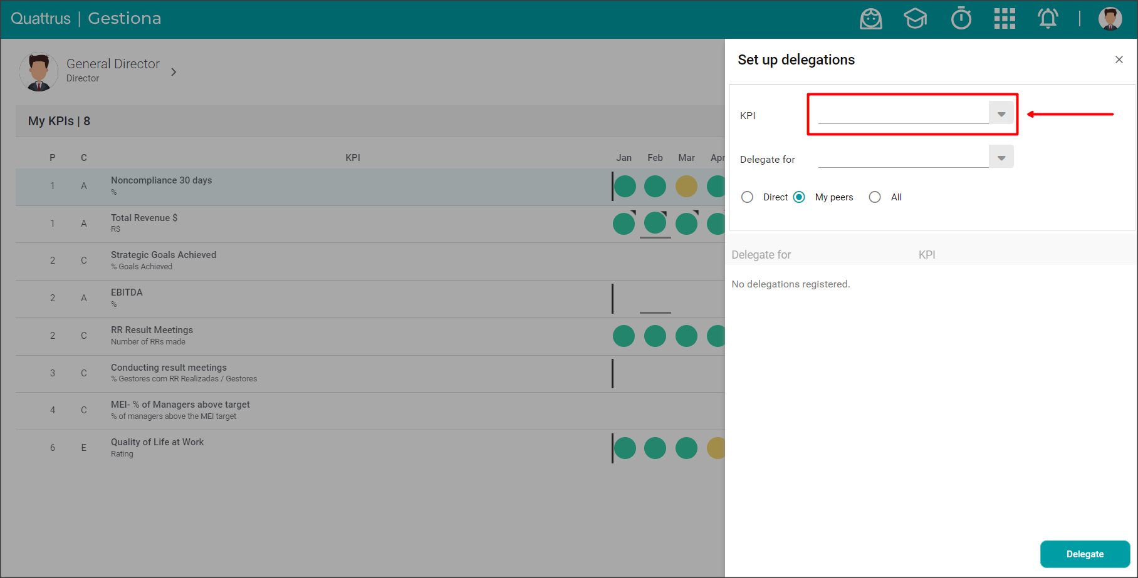This screenshot has width=1138, height=578.
Task: Open the apps grid menu icon
Action: point(1005,19)
